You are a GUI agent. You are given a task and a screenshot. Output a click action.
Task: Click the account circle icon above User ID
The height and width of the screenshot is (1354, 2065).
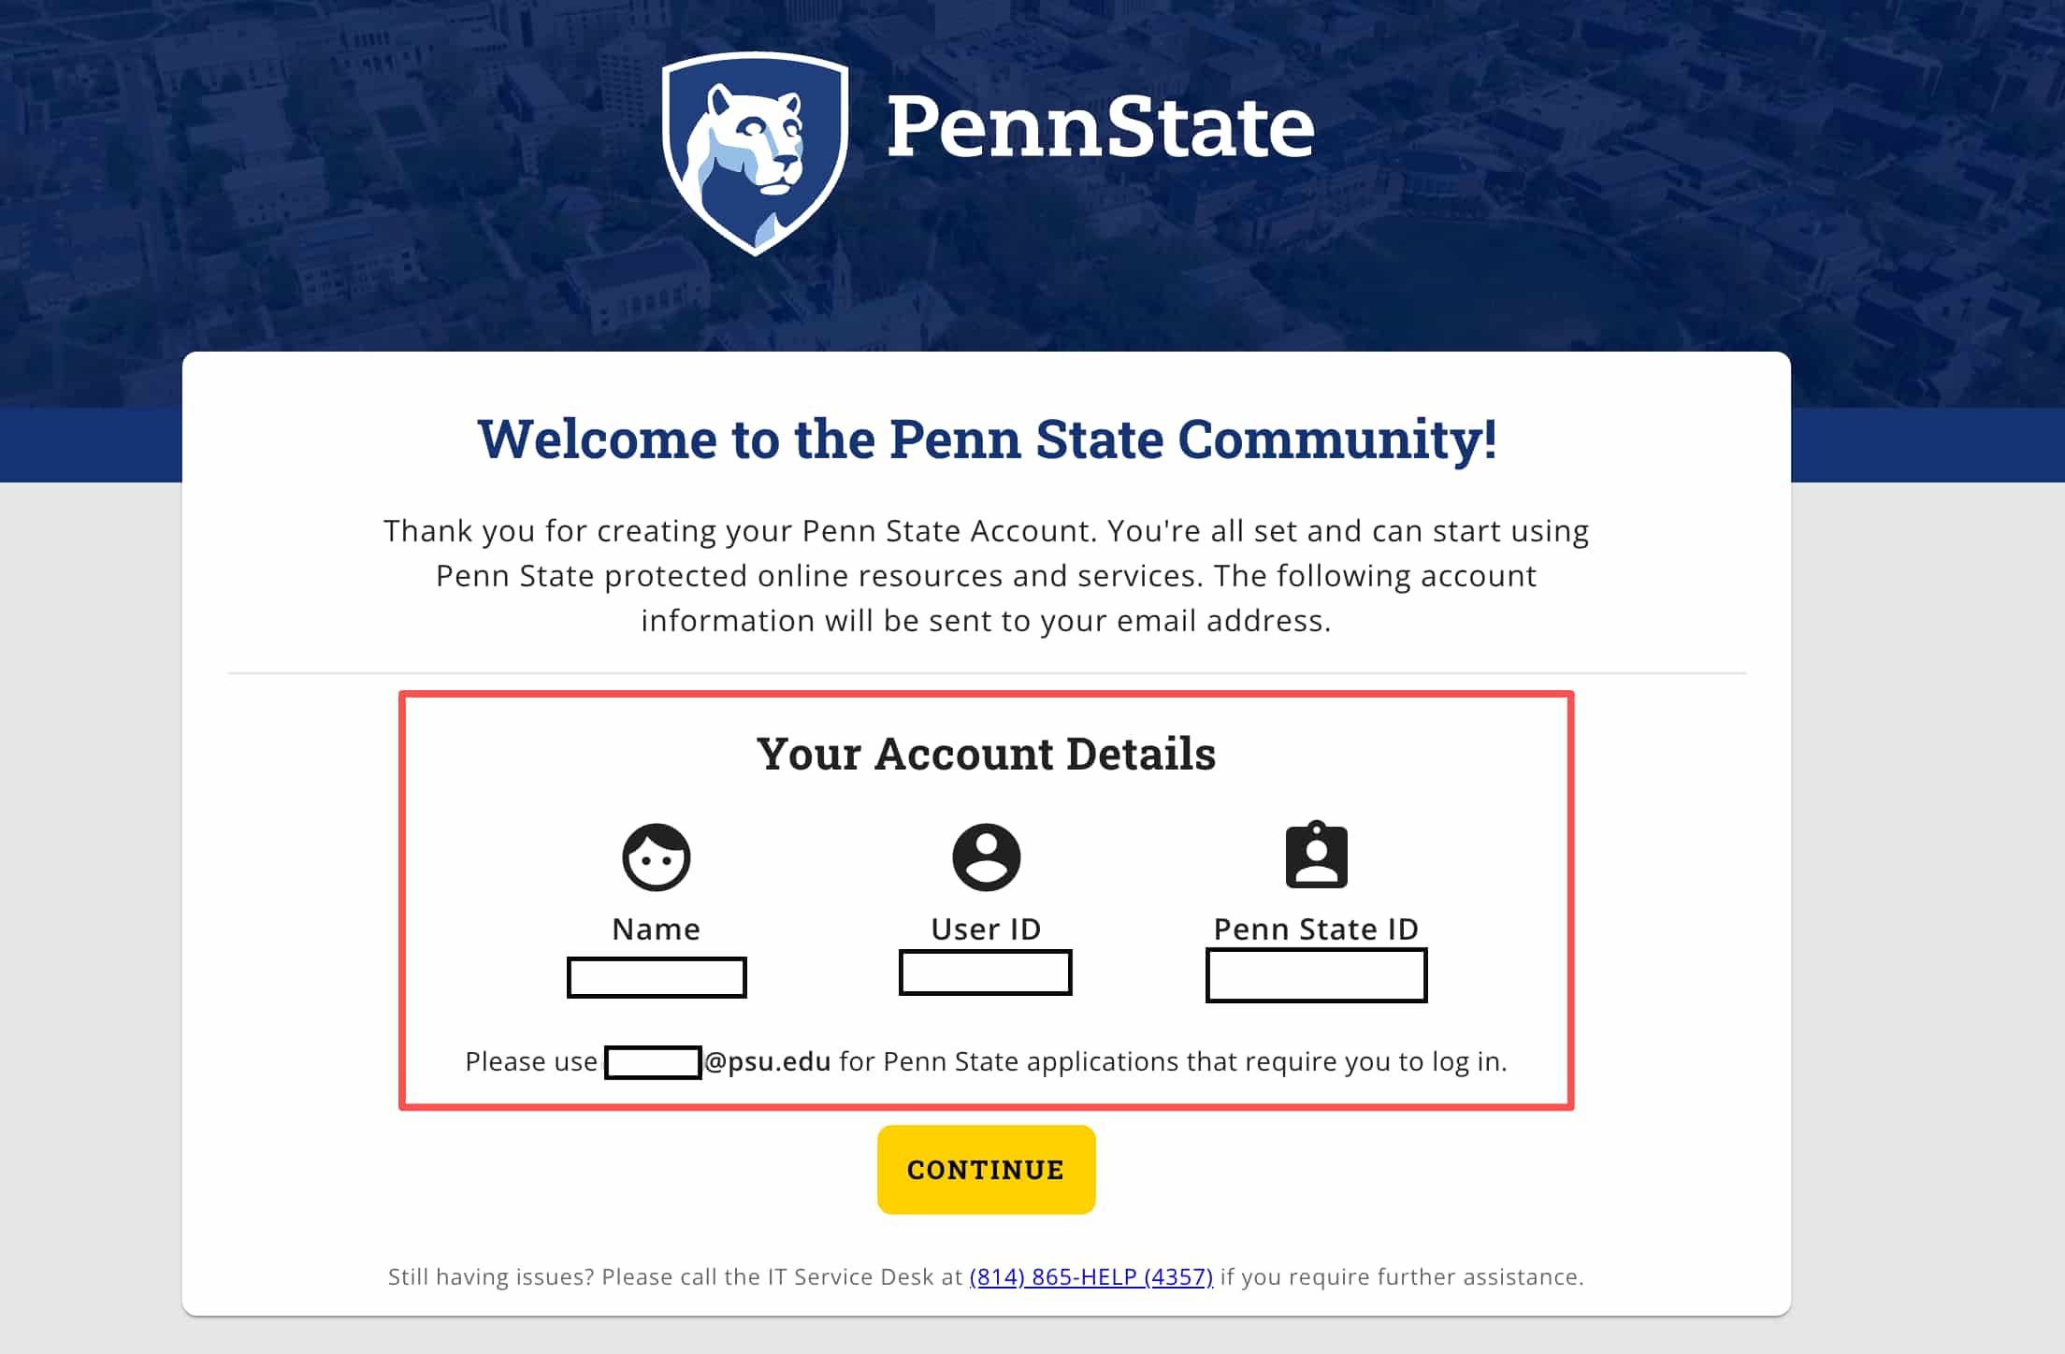tap(986, 857)
